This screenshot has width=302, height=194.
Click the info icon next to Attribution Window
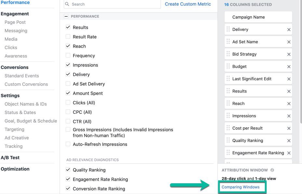272,170
